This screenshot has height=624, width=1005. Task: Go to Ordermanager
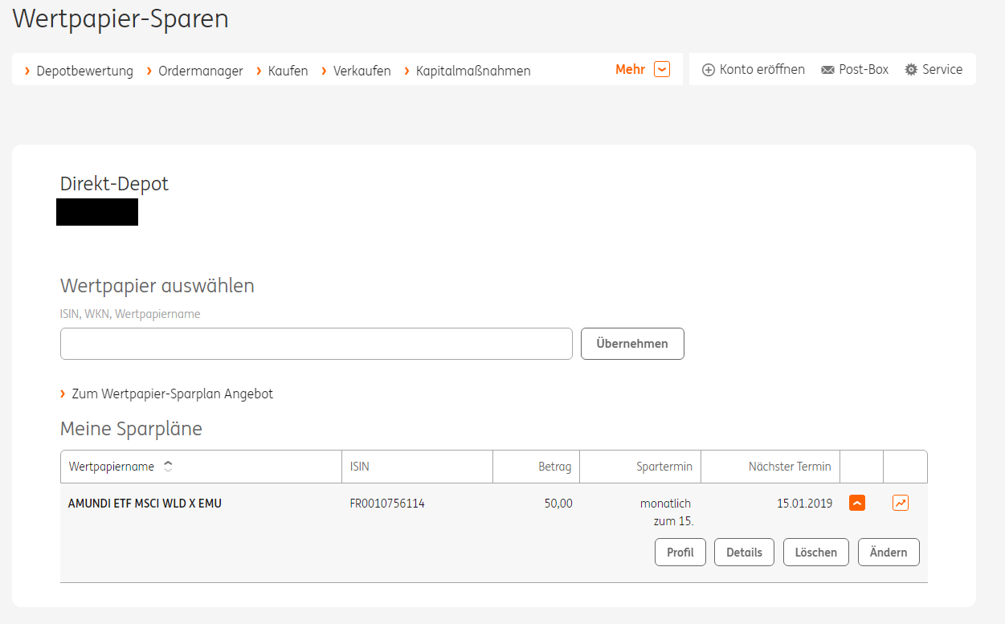(201, 71)
